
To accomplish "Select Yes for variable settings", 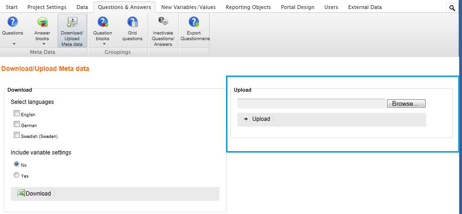I will (17, 175).
